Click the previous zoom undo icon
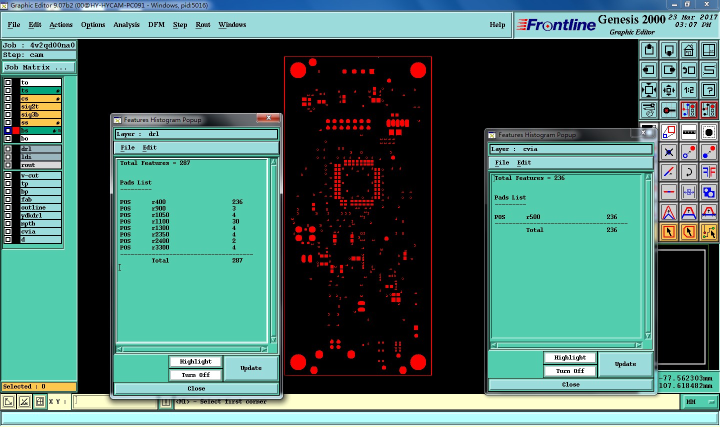This screenshot has width=720, height=427. click(x=689, y=70)
